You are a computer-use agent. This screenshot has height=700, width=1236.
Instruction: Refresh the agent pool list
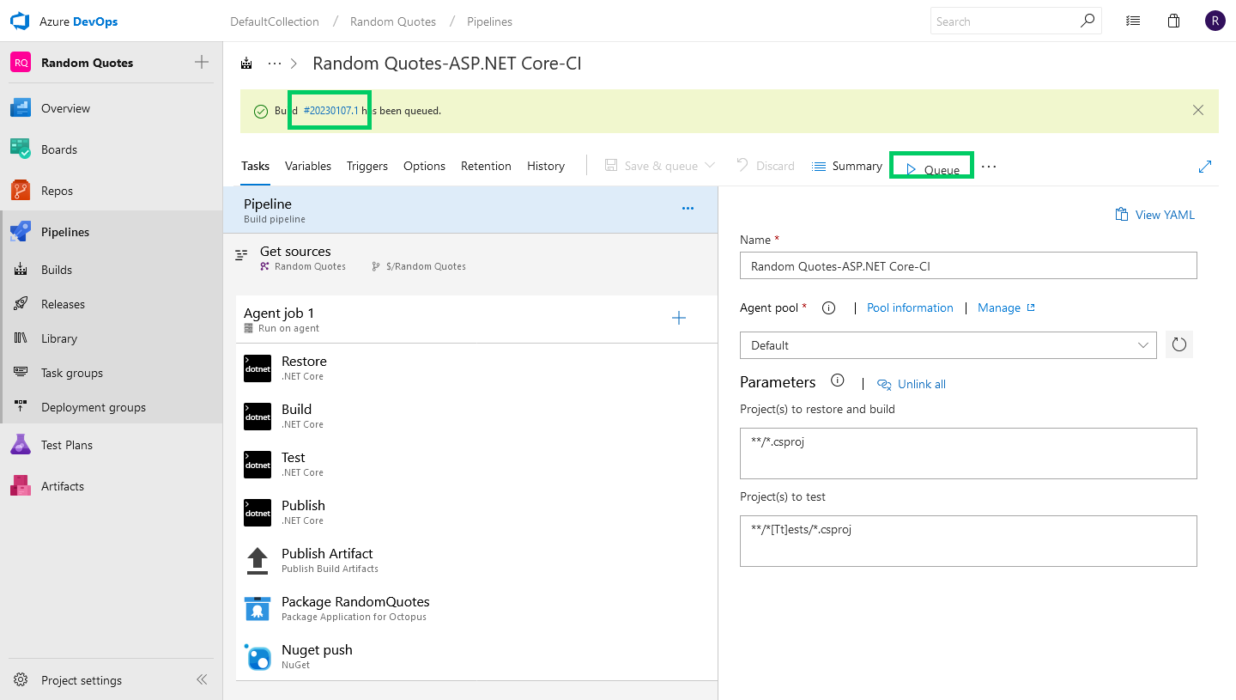1179,344
